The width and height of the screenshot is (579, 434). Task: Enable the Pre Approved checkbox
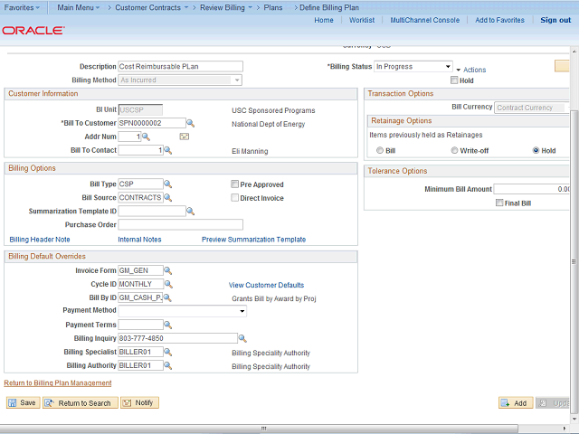[235, 184]
